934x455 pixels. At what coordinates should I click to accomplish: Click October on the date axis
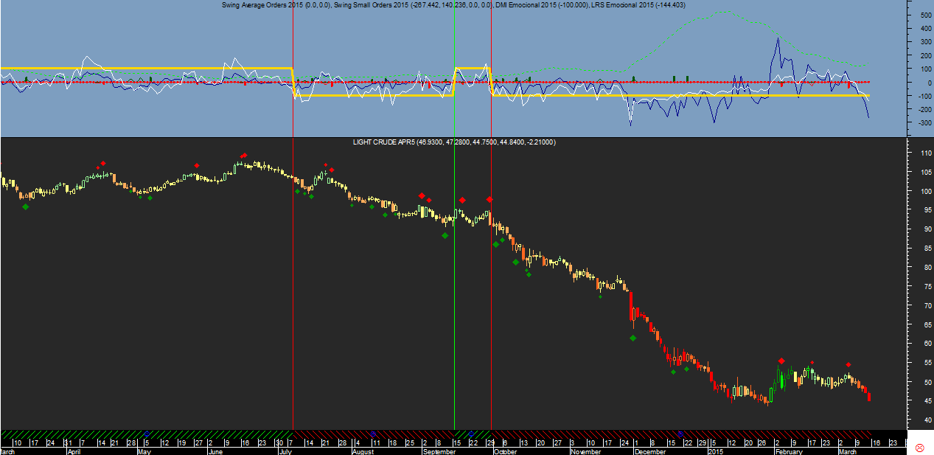506,451
